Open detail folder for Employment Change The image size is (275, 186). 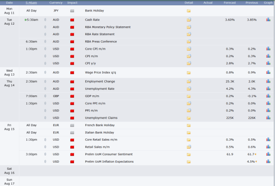(189, 81)
